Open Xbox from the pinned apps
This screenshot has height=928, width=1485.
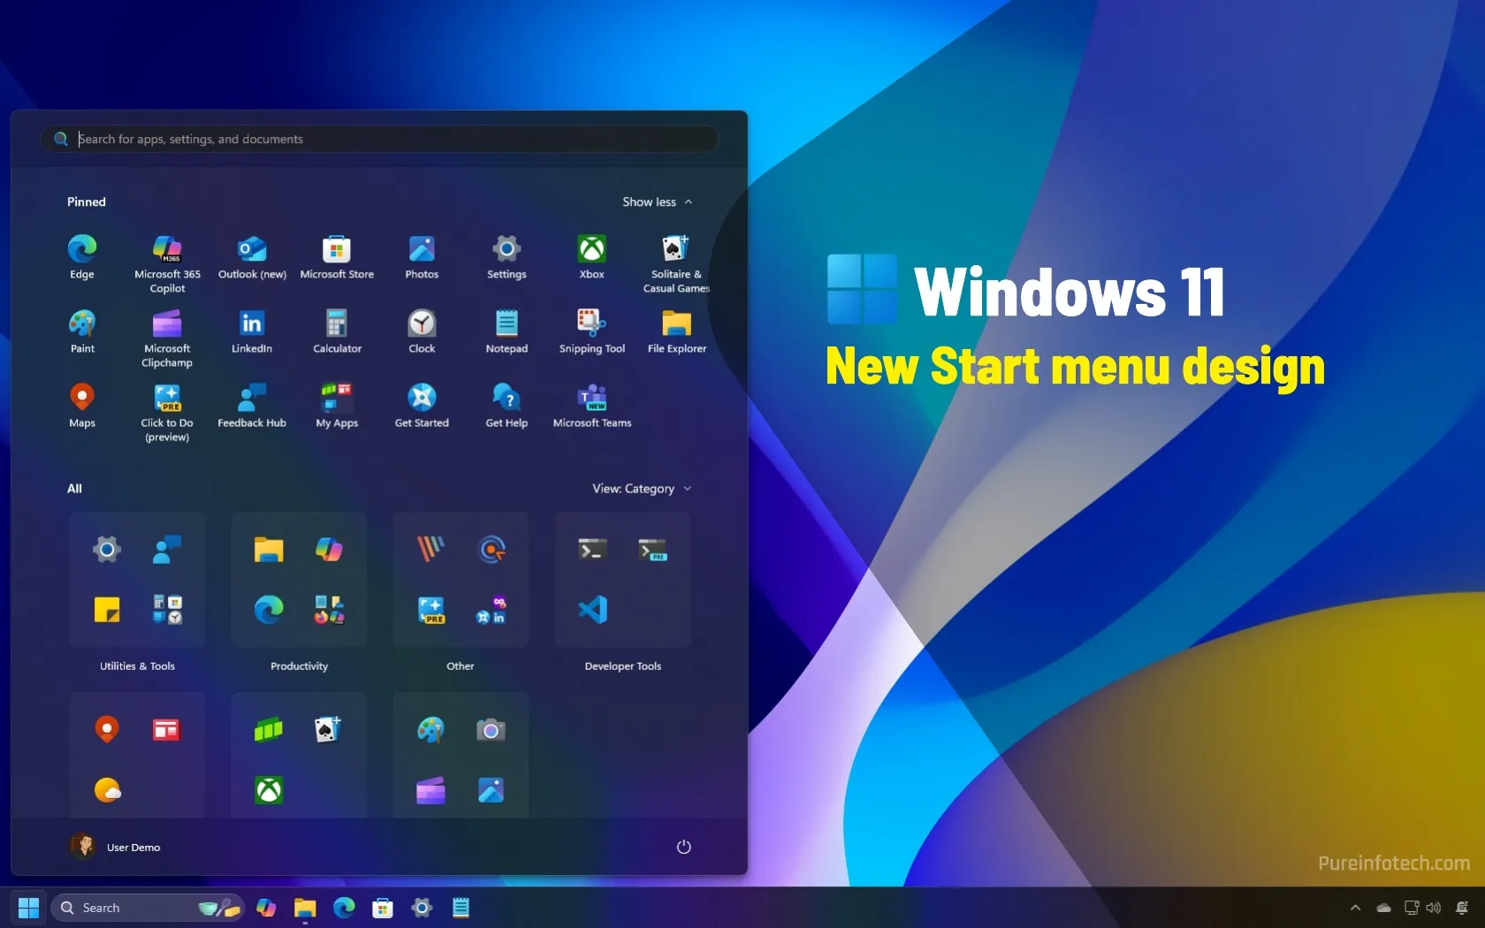point(591,250)
